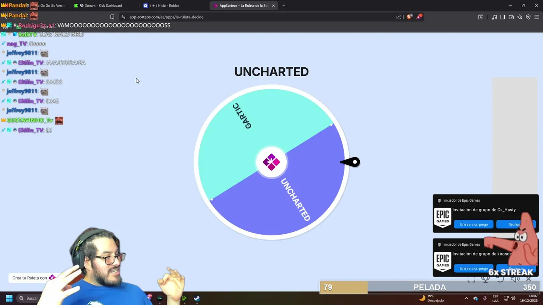Toggle the browser sidebar panel icon
This screenshot has height=305, width=543.
coord(503,17)
